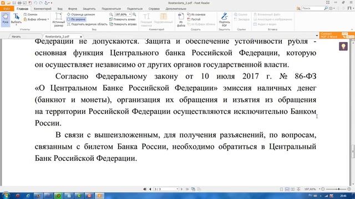This screenshot has width=355, height=199.
Task: Activate the Выбрать text selection tool
Action: [x=16, y=19]
